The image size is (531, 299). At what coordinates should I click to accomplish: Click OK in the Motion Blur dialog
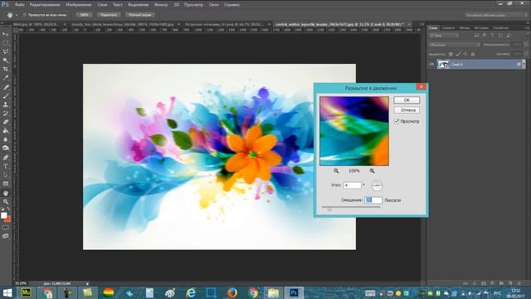click(407, 100)
